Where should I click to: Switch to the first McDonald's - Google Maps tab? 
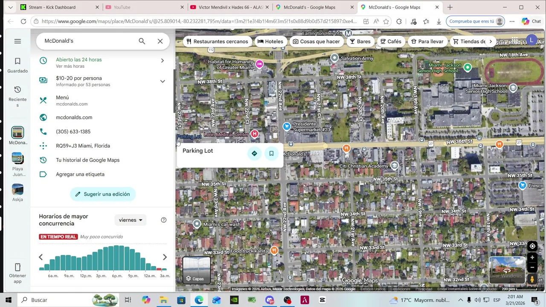(314, 7)
